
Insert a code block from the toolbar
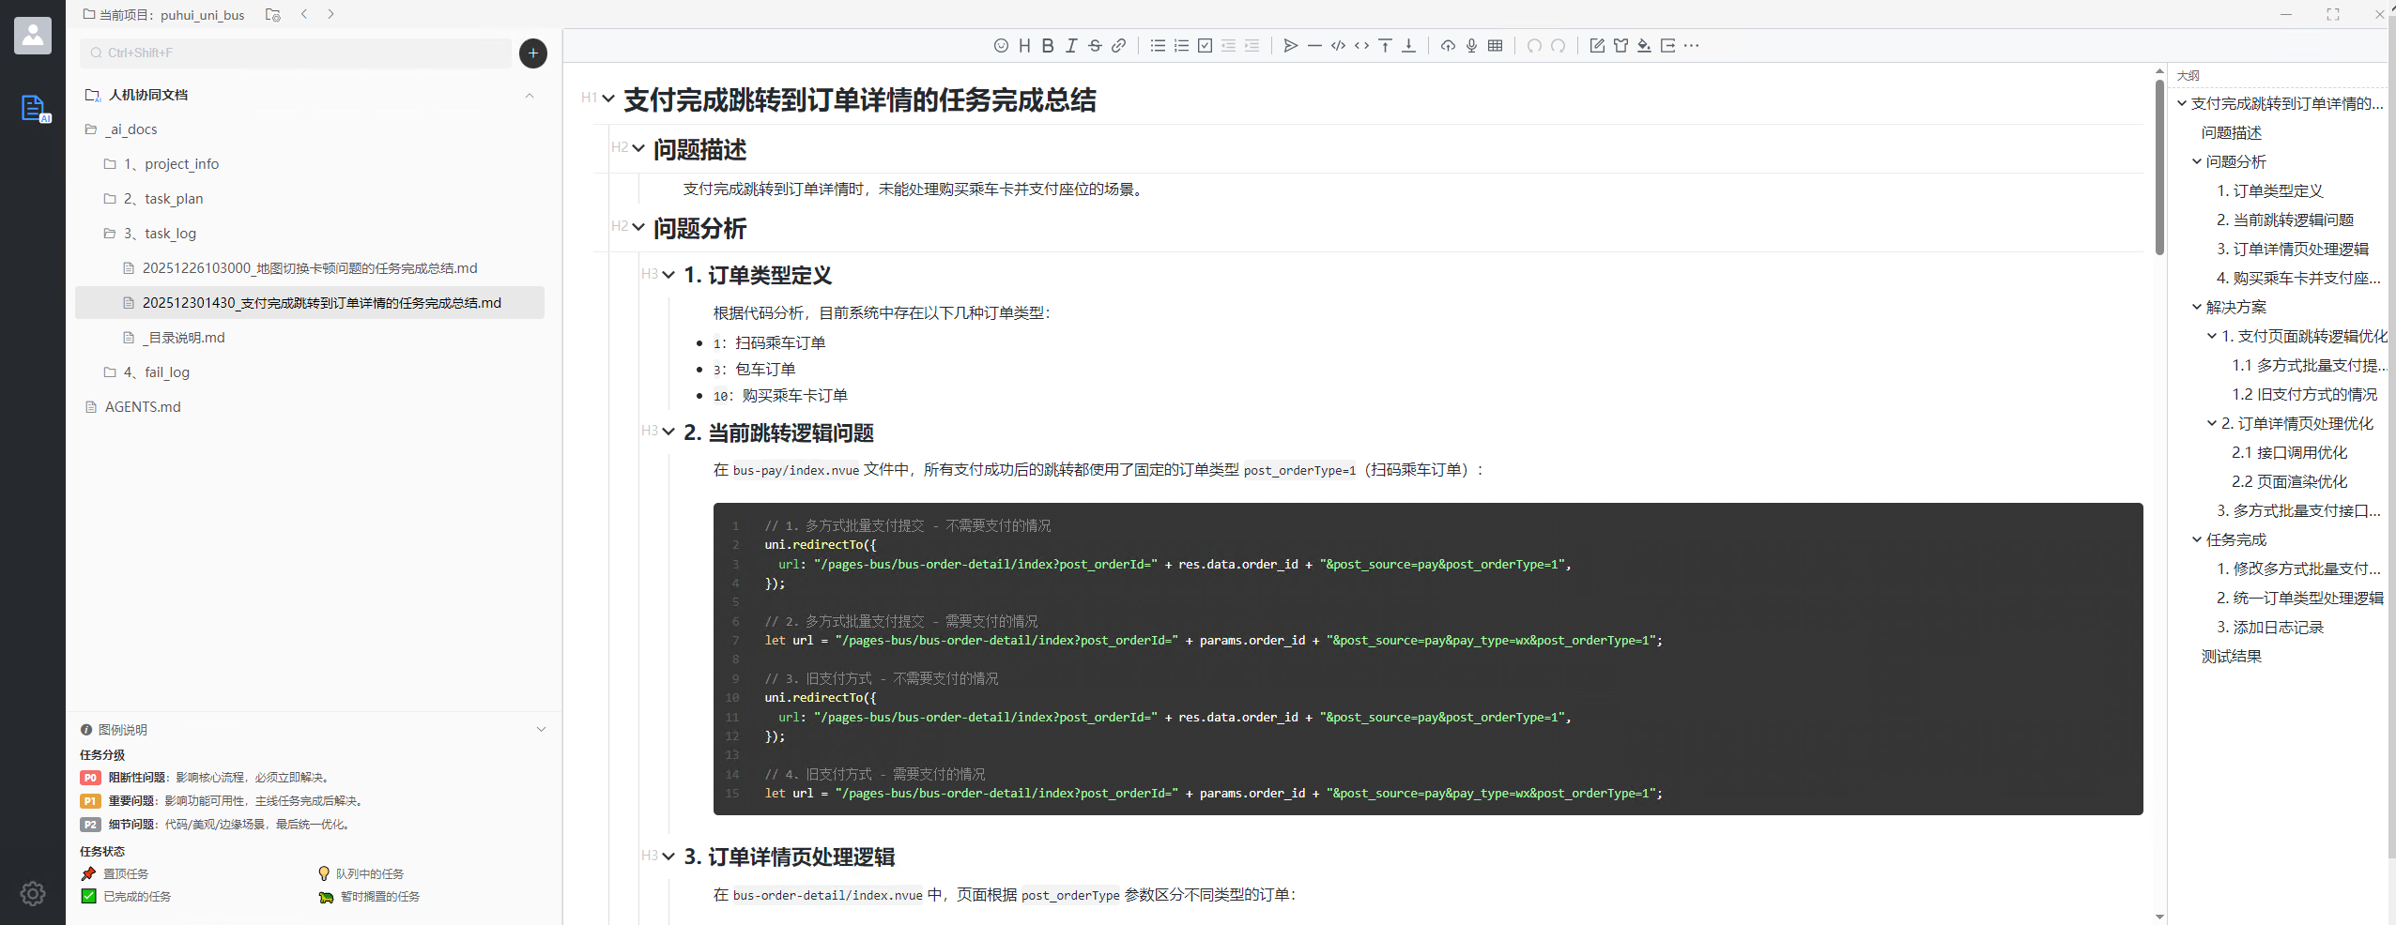(x=1338, y=46)
